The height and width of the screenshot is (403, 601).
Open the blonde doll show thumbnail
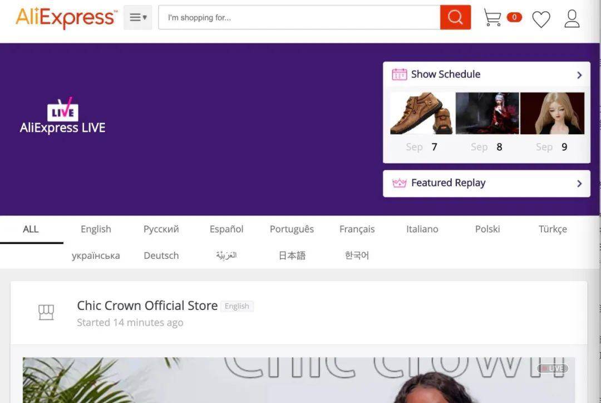[553, 113]
